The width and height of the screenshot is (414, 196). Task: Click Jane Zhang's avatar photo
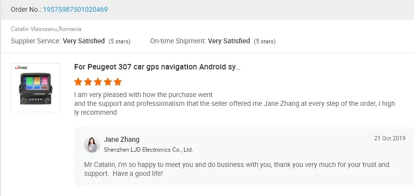click(92, 145)
